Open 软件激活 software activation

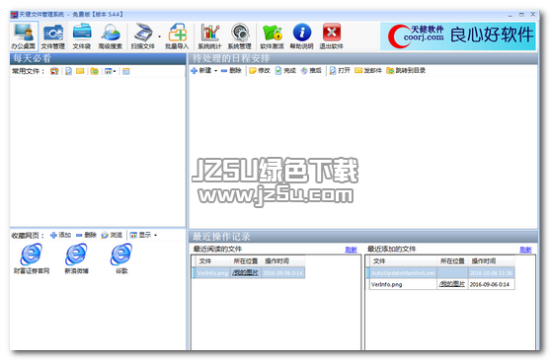[272, 36]
